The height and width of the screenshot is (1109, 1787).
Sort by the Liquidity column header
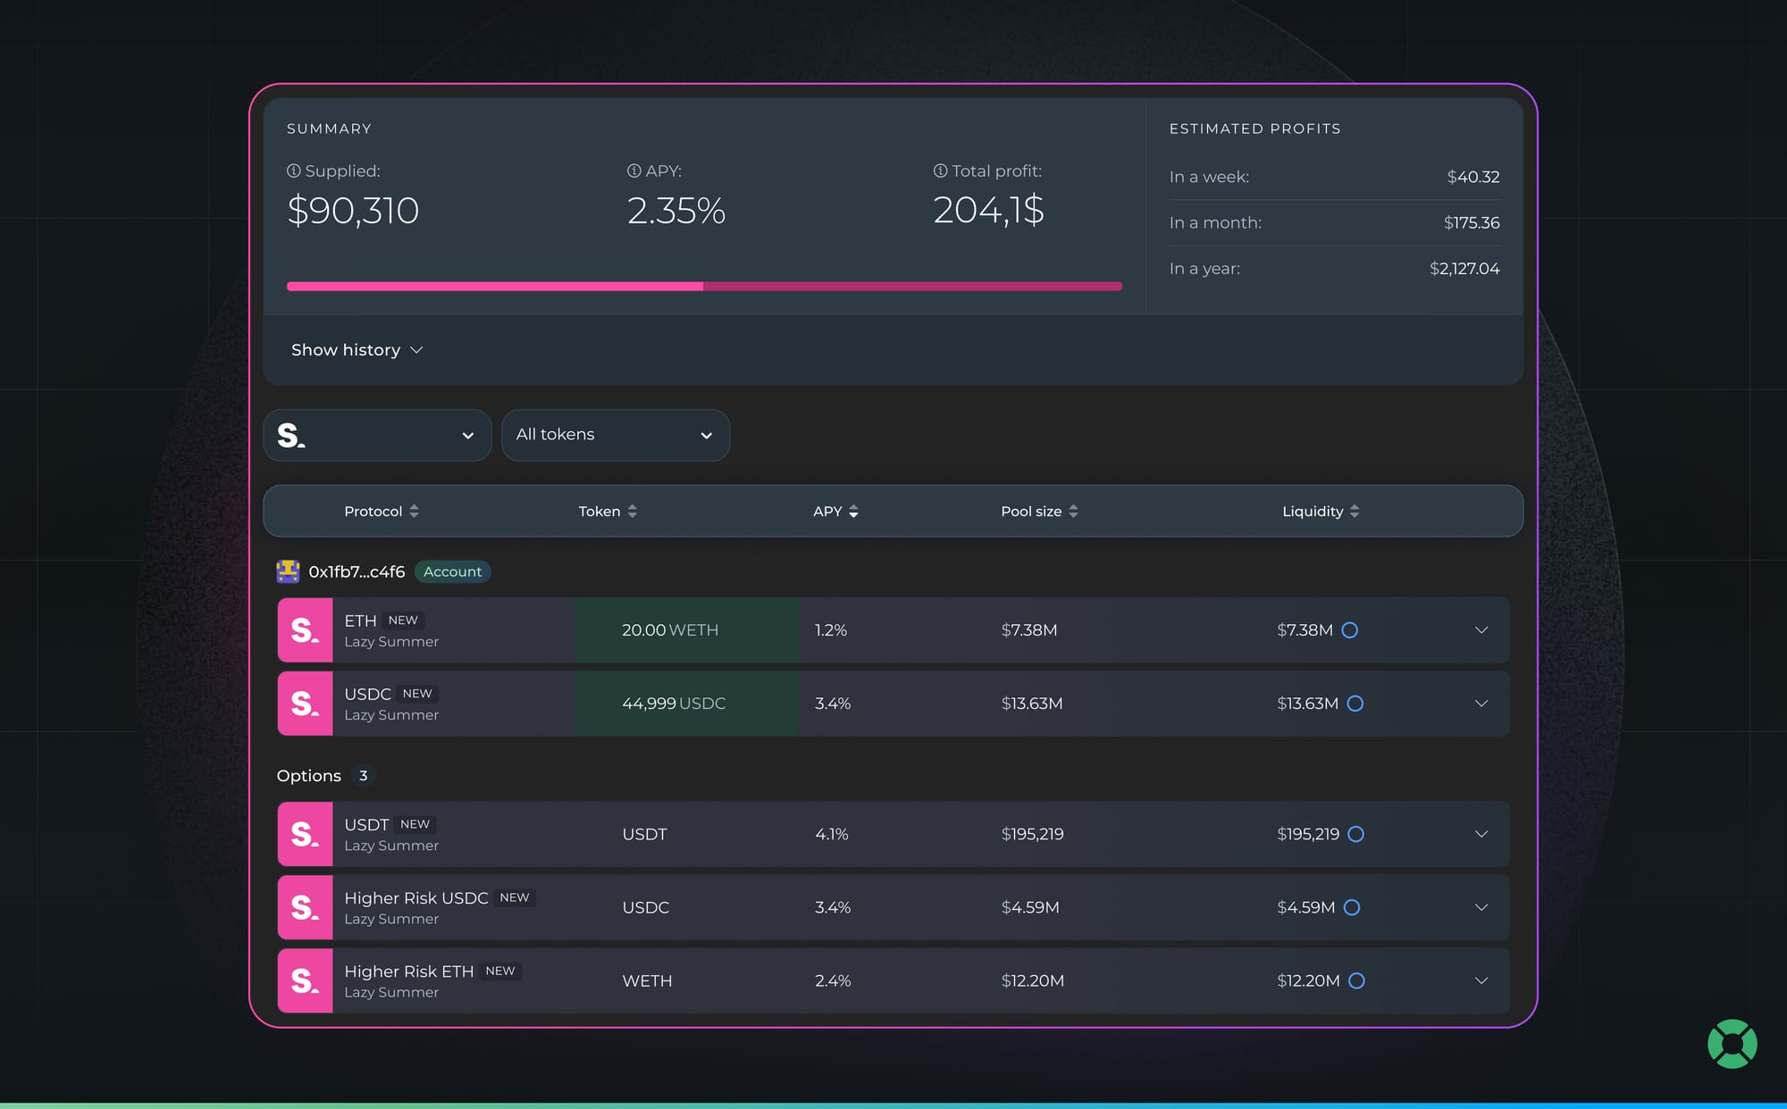(x=1321, y=512)
